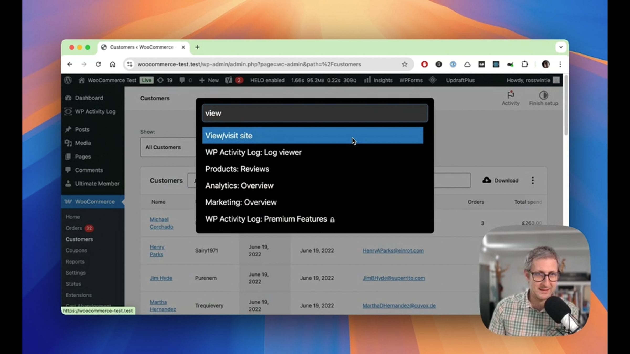Bookmark this page with the star icon
Image resolution: width=630 pixels, height=354 pixels.
click(x=405, y=64)
